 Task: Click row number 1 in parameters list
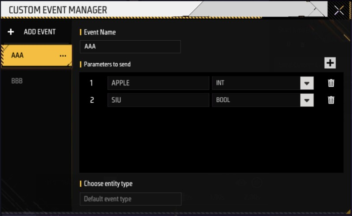(x=92, y=83)
